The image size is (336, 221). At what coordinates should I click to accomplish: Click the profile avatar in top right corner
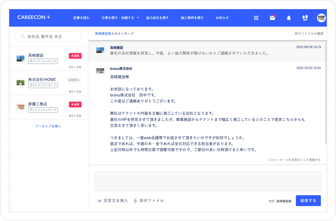[321, 18]
